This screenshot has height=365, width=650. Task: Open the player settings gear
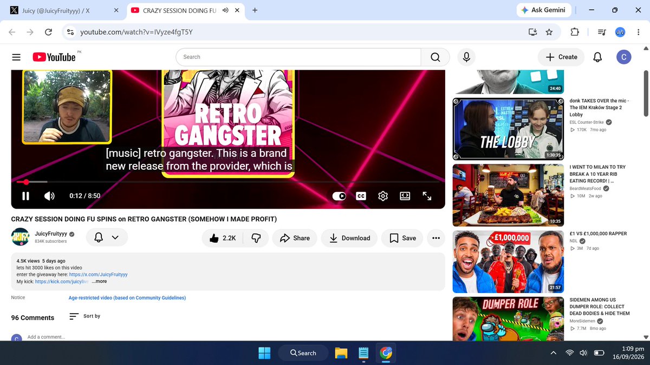[383, 196]
